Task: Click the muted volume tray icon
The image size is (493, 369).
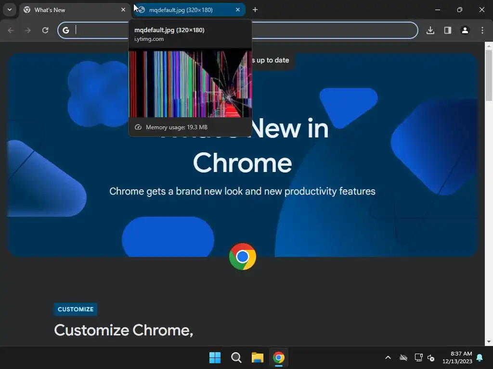Action: [431, 357]
